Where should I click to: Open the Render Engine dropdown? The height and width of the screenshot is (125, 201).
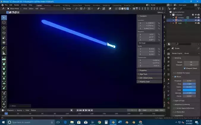click(x=192, y=53)
